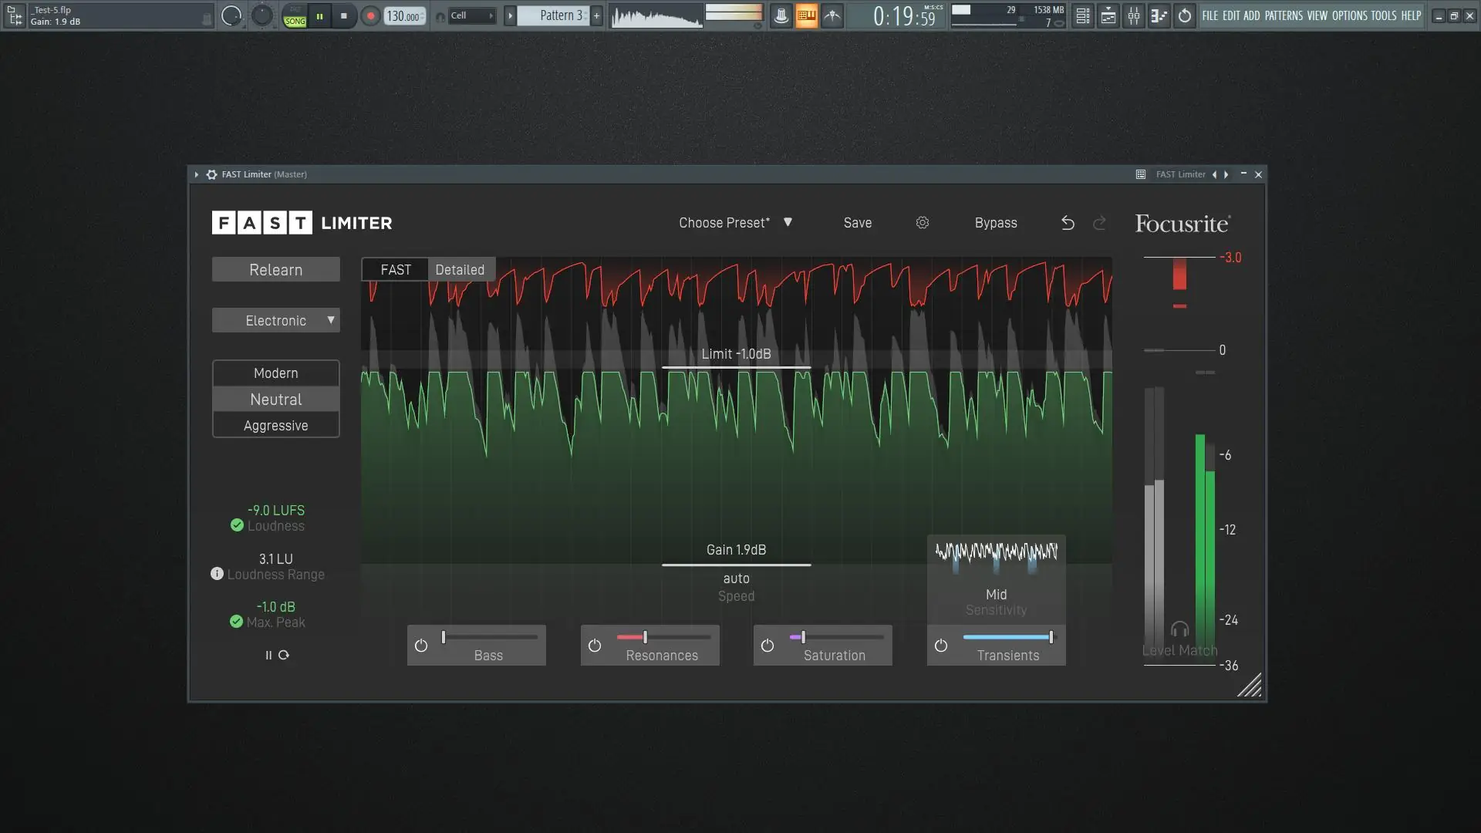The height and width of the screenshot is (833, 1481).
Task: Toggle the Bass module power button
Action: coord(421,646)
